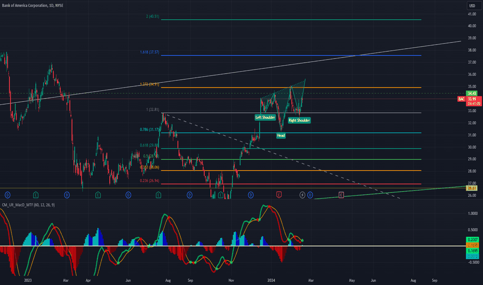Click the red BAC symbol price tag
The image size is (483, 285).
461,99
